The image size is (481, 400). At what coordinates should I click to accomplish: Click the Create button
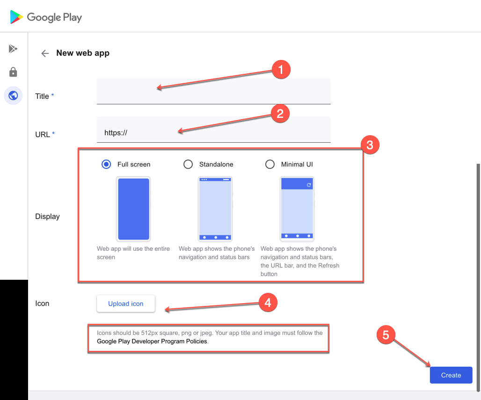tap(451, 375)
